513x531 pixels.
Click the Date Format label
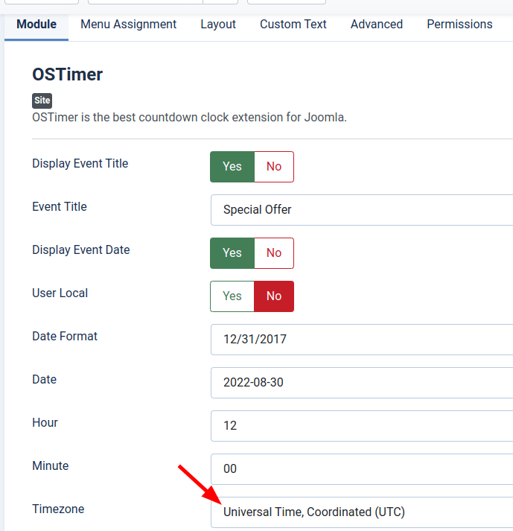coord(65,337)
